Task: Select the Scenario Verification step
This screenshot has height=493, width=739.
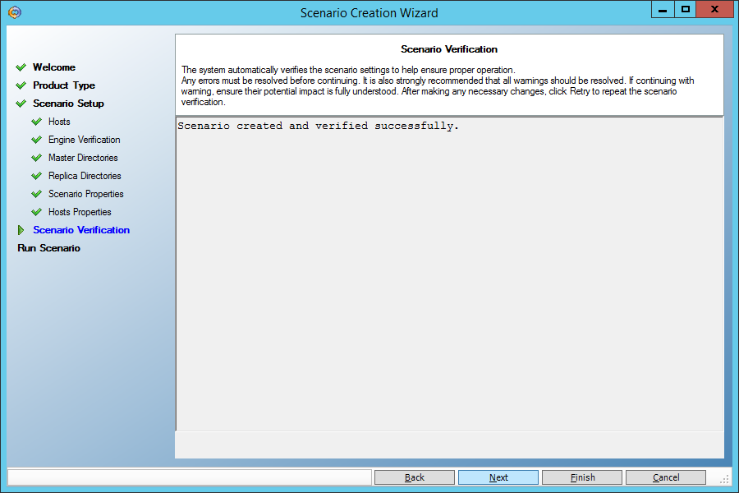Action: click(81, 230)
